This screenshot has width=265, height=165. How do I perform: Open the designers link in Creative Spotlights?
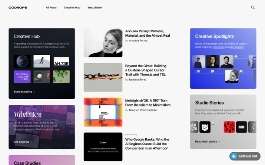point(218,47)
